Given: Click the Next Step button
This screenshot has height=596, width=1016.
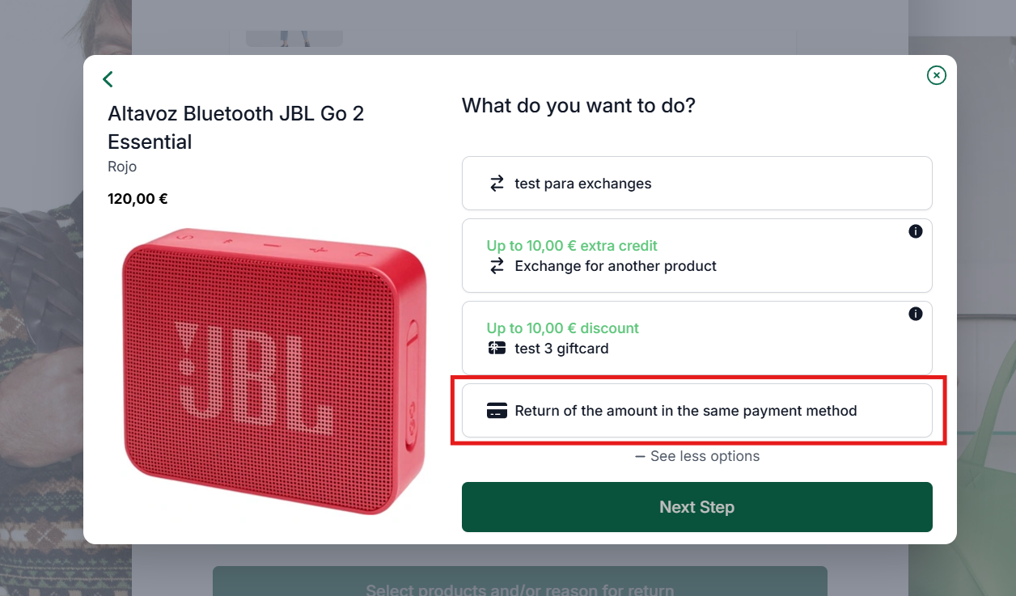Looking at the screenshot, I should [697, 507].
